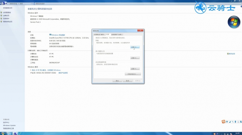Open Windows Update sidebar link
The image size is (242, 135).
pyautogui.click(x=9, y=125)
